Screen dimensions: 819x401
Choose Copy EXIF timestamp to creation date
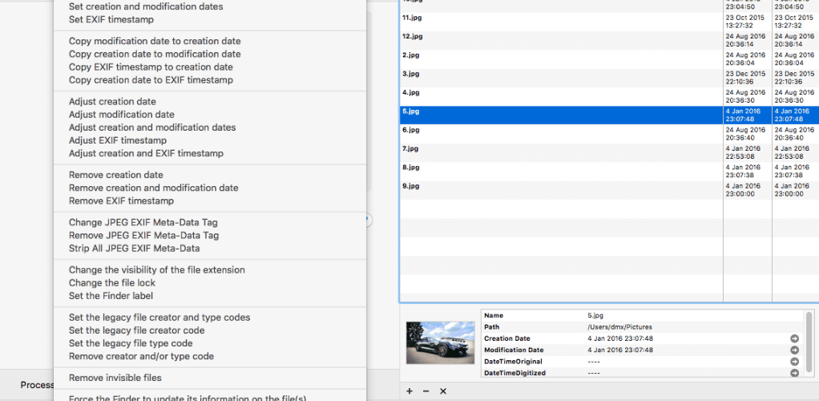[151, 67]
